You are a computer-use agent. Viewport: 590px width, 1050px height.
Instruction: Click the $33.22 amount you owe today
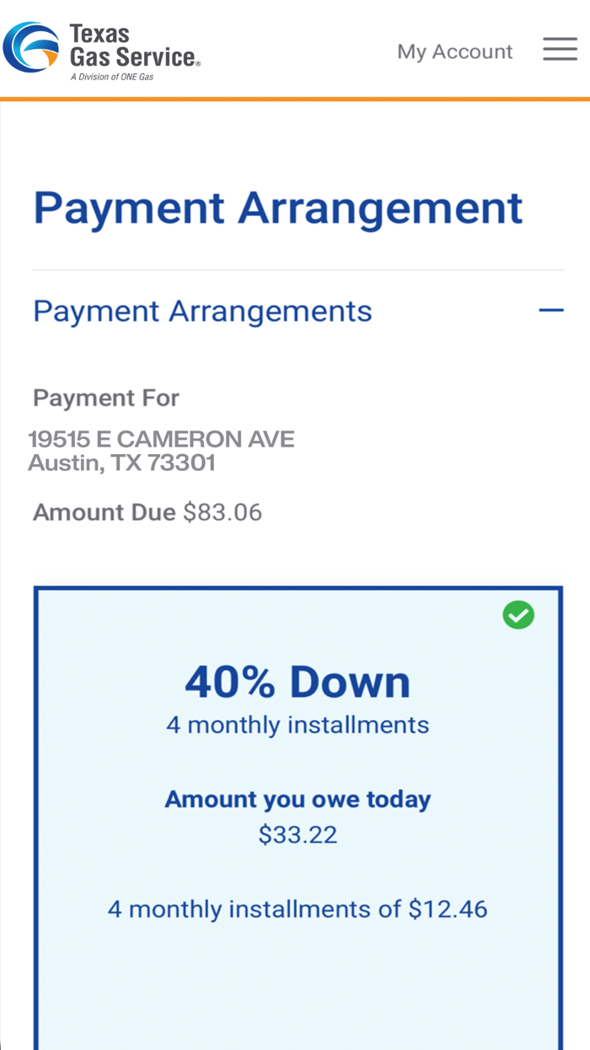(x=298, y=834)
